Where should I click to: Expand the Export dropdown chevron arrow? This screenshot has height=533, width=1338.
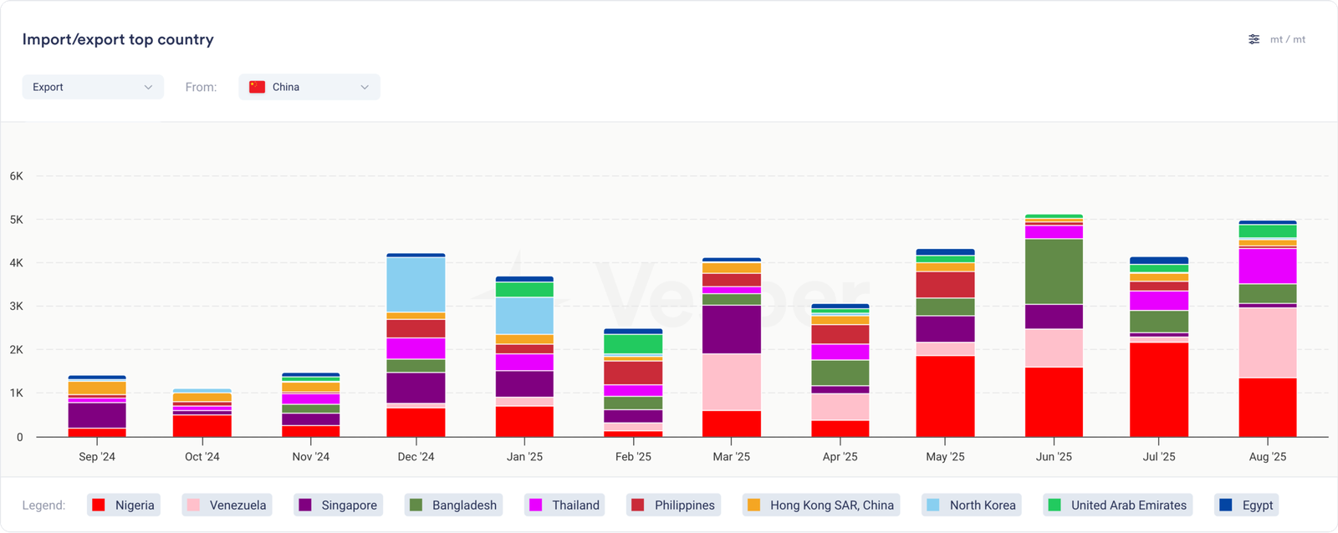point(148,87)
